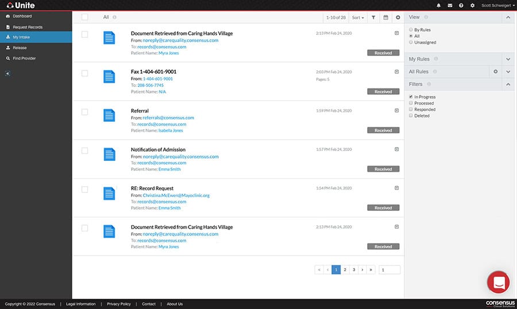Click sender link referrals@consensus.com
The height and width of the screenshot is (309, 517).
tap(168, 118)
